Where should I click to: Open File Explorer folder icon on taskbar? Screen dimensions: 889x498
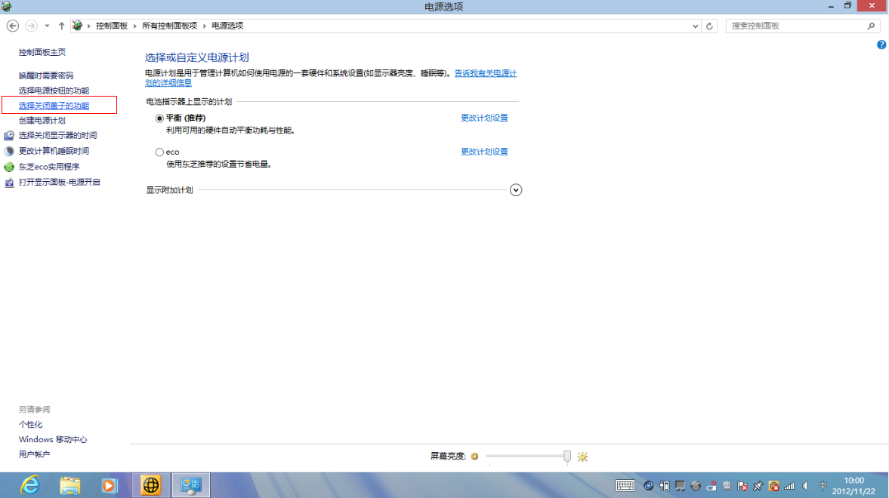(x=70, y=485)
